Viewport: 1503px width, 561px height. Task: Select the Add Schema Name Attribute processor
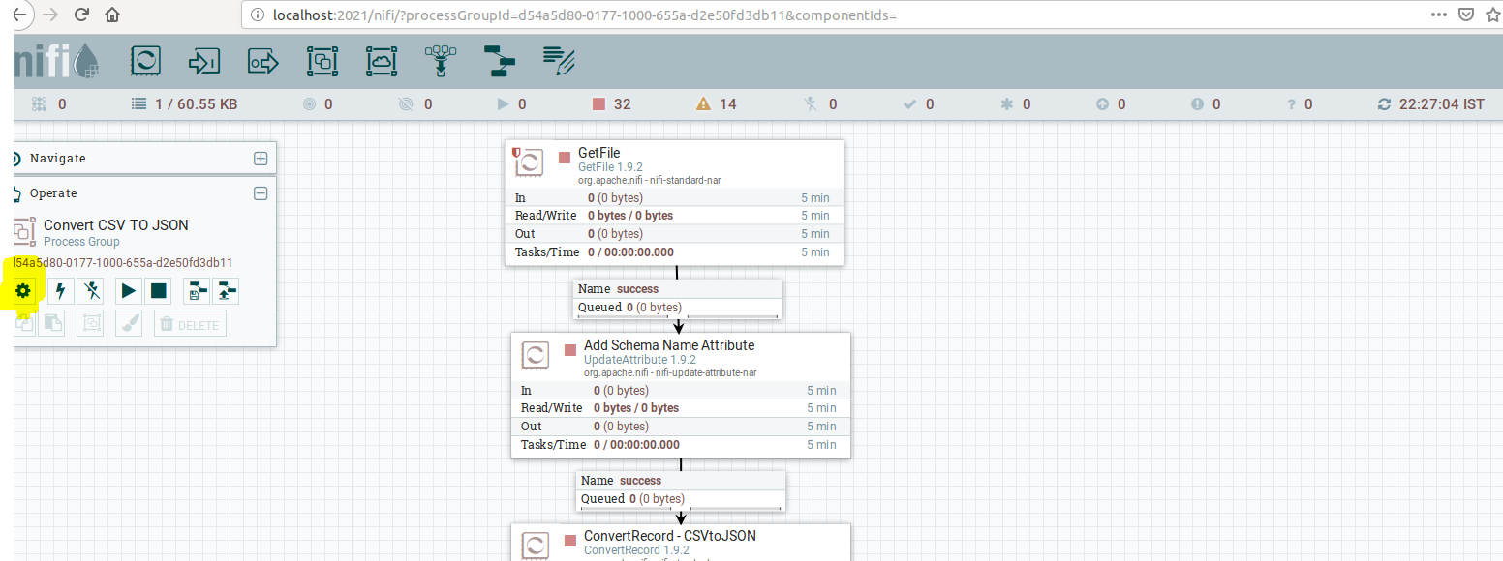pyautogui.click(x=680, y=354)
